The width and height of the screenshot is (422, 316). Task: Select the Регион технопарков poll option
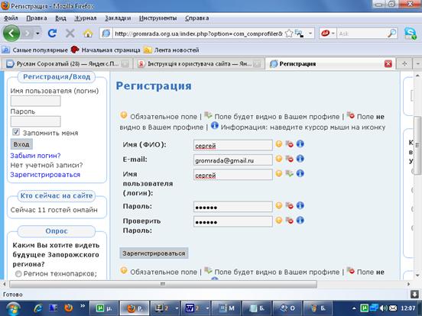(18, 274)
